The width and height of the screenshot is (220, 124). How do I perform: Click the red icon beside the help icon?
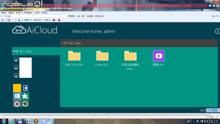[59, 20]
